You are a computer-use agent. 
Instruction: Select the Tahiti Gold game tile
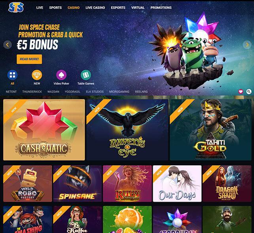click(x=210, y=130)
